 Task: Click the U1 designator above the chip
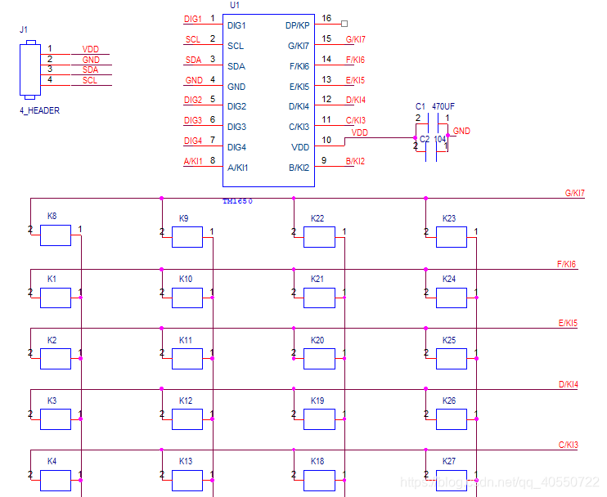pyautogui.click(x=235, y=5)
